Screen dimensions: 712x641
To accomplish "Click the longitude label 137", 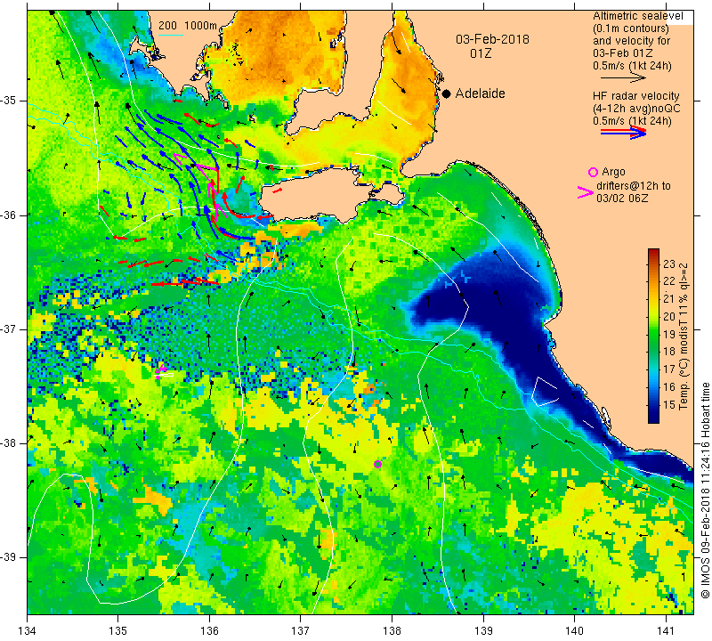I will click(x=301, y=630).
